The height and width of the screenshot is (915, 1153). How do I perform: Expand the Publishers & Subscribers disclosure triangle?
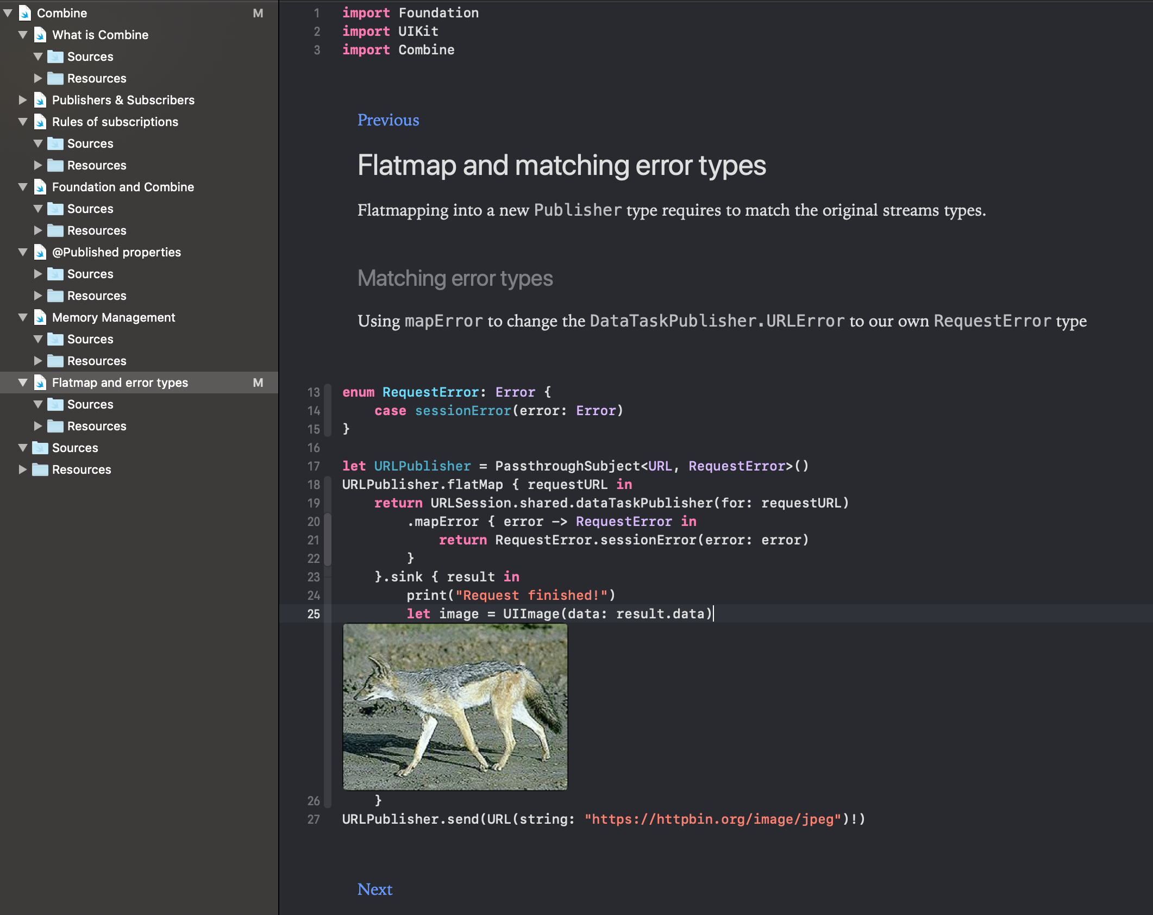[22, 100]
